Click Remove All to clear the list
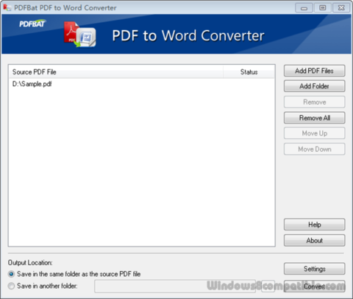353x299 pixels. click(x=314, y=118)
